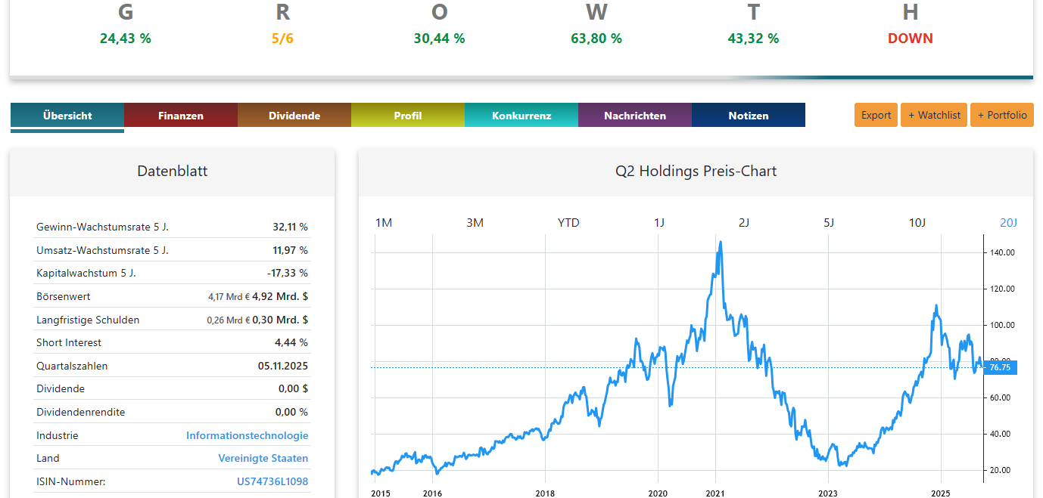Open the Informationstechnologie industry link
The width and height of the screenshot is (1043, 498).
coord(248,435)
